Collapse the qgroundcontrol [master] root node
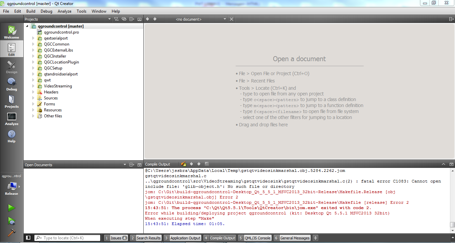Screen dimensions: 455x243 click(x=27, y=26)
